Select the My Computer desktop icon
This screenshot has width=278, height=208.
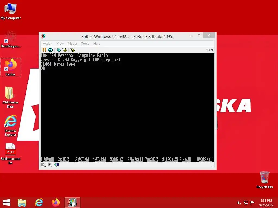click(11, 11)
